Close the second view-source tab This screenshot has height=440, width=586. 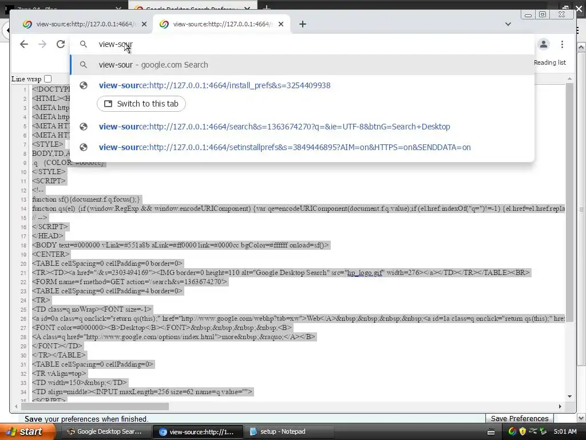[x=281, y=24]
